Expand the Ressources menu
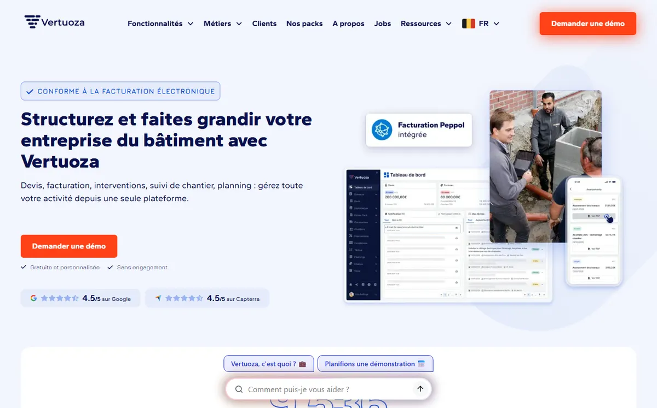Image resolution: width=657 pixels, height=408 pixels. [426, 23]
